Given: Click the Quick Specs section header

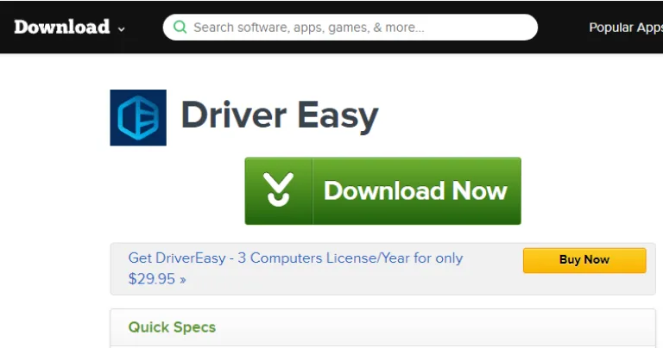Looking at the screenshot, I should (172, 327).
